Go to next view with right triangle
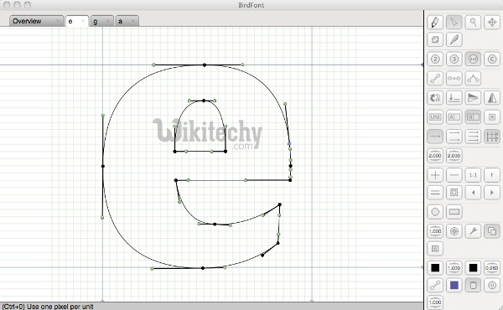The width and height of the screenshot is (503, 310). click(x=492, y=193)
